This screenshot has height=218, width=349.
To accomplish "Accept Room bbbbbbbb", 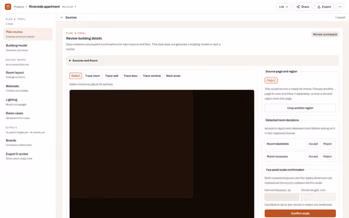I will (x=313, y=144).
